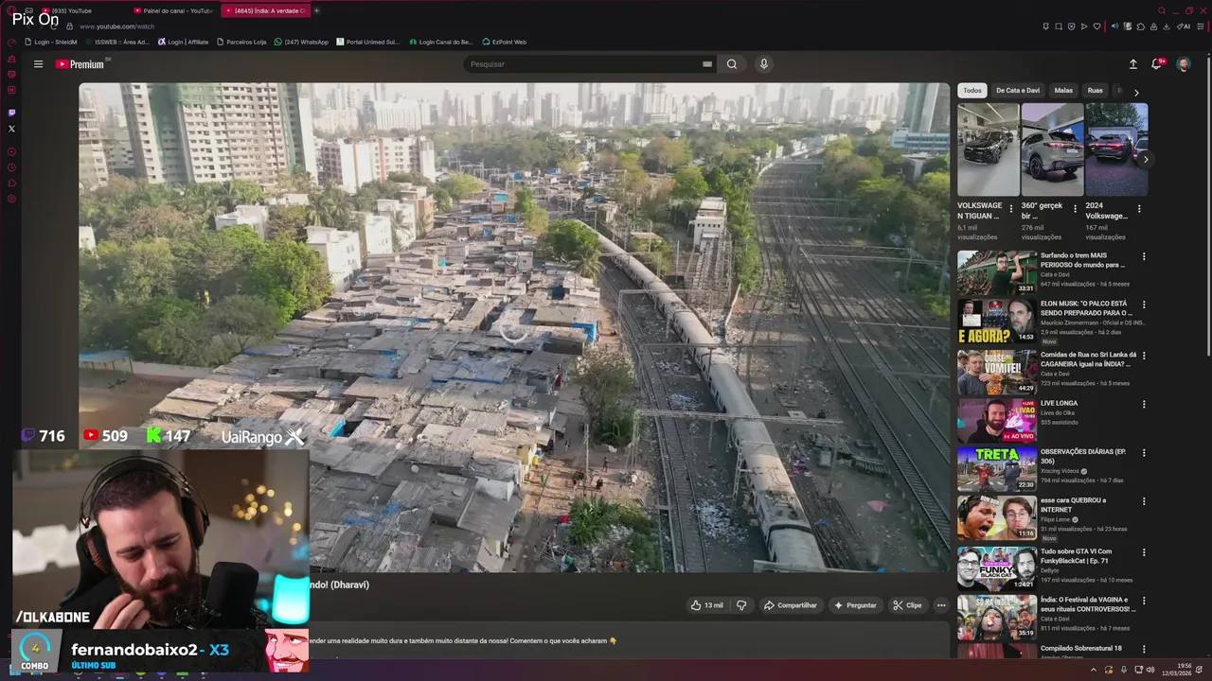Open the Volkswagen Tiguan short thumbnail
Viewport: 1212px width, 681px height.
click(988, 149)
